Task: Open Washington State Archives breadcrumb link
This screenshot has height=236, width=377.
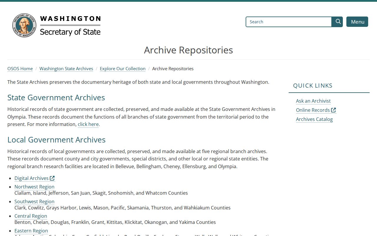Action: (66, 69)
